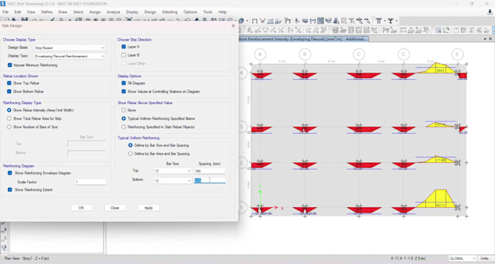The height and width of the screenshot is (264, 495).
Task: Close the view tab with X
Action: [x=491, y=39]
